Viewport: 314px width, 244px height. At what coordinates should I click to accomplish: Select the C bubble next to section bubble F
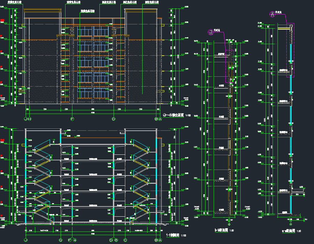pos(61,240)
